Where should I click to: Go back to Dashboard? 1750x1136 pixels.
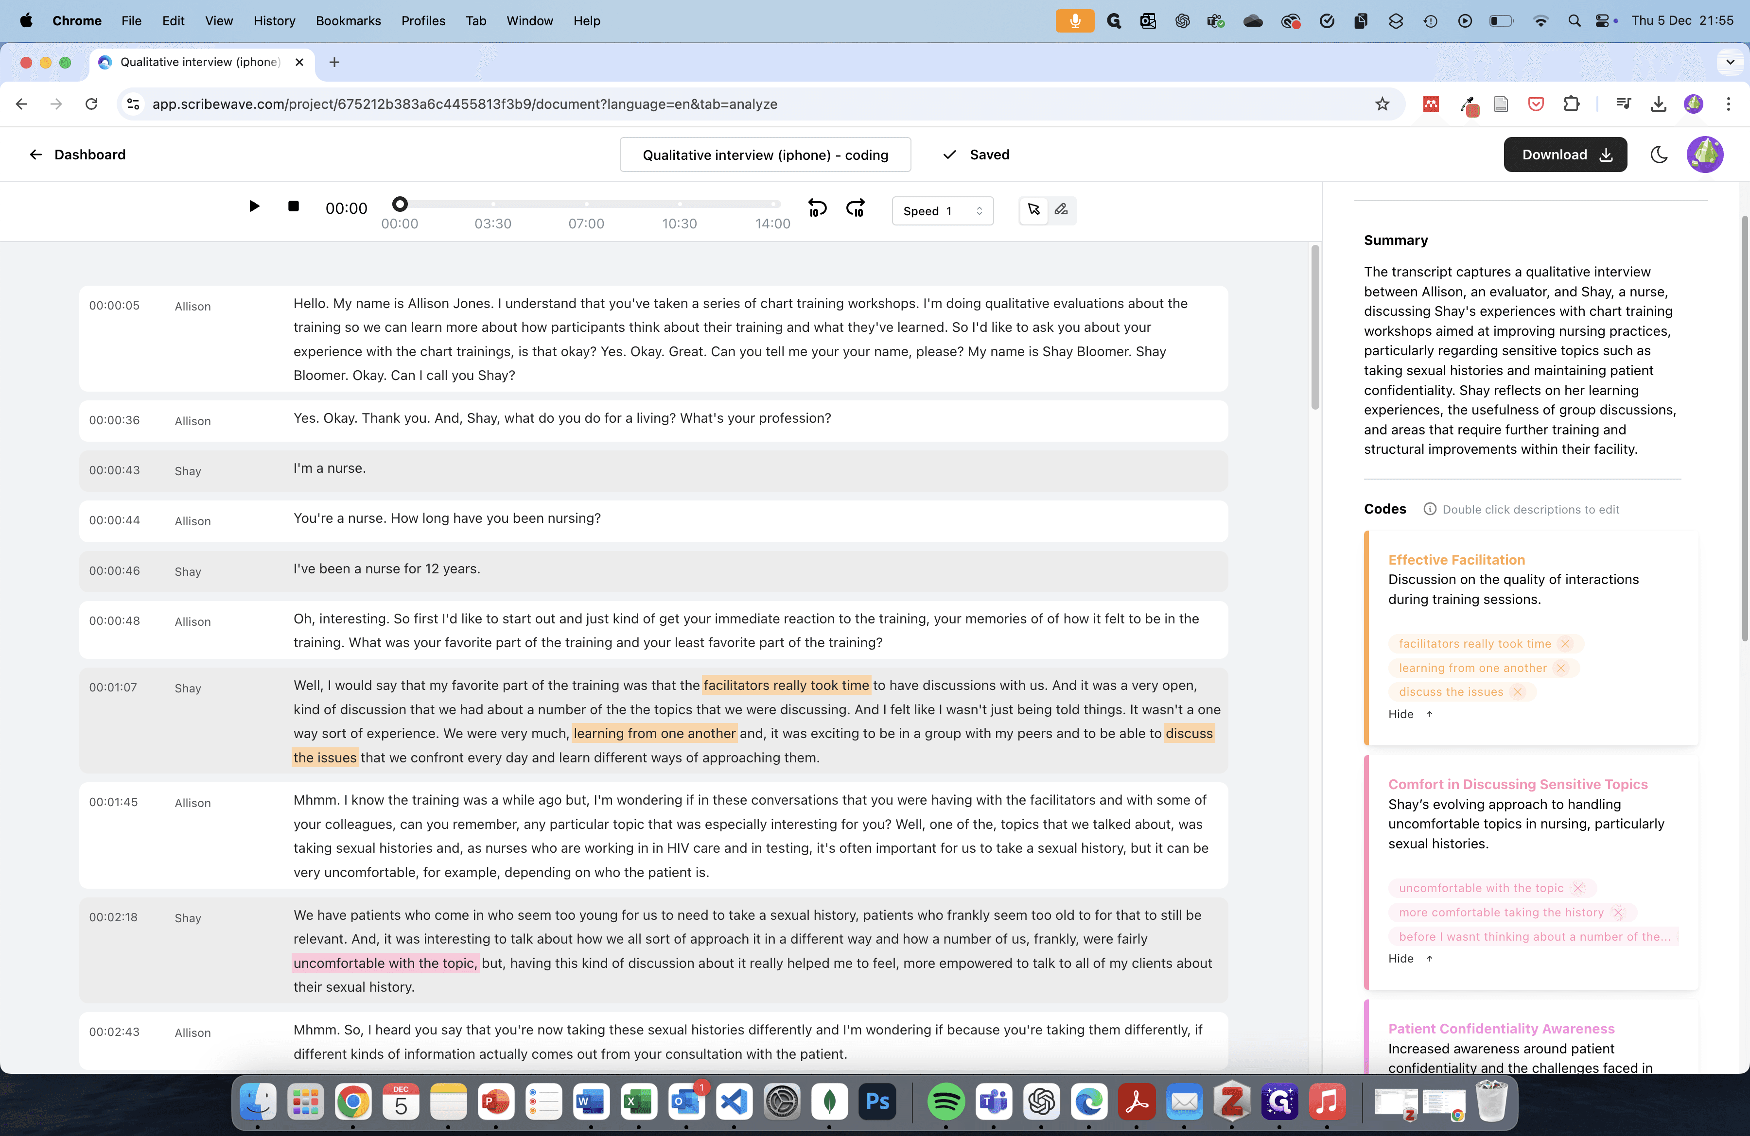[77, 155]
